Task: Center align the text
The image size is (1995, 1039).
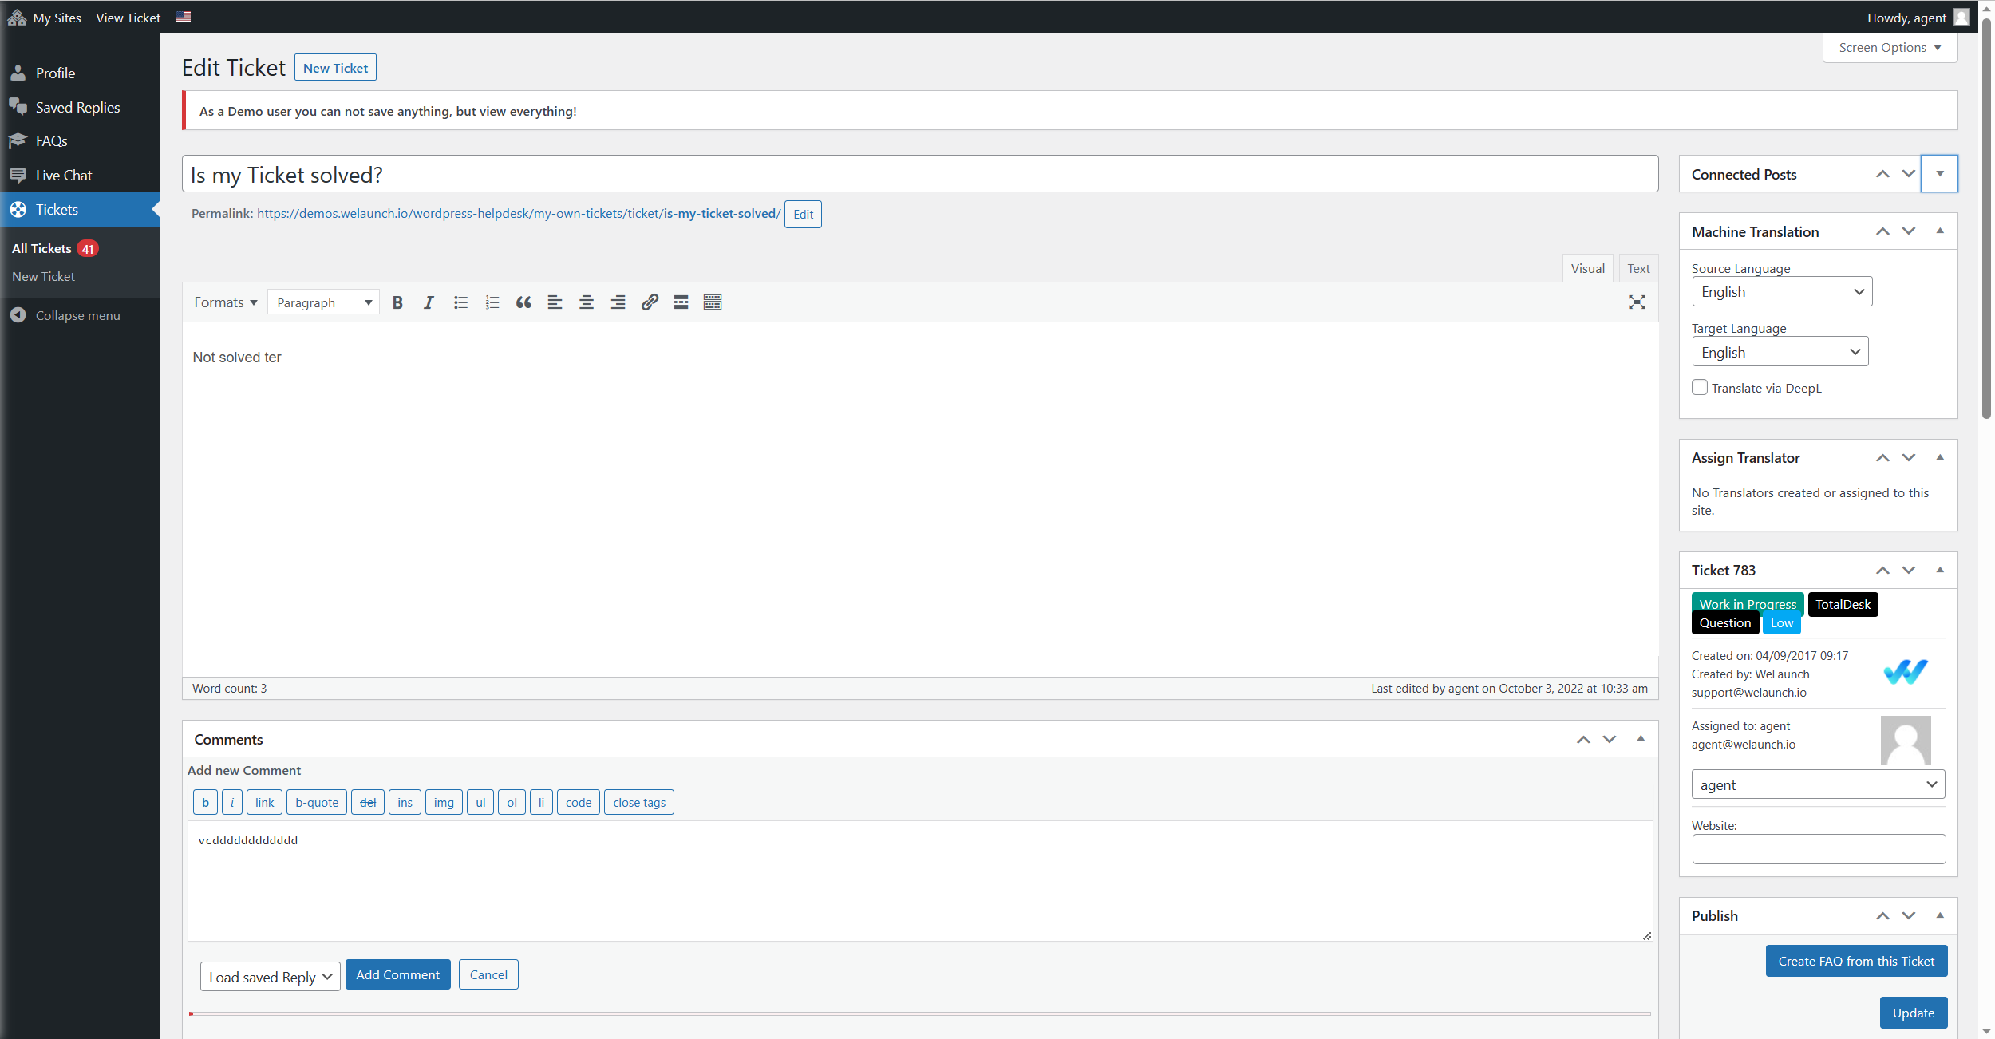Action: (x=587, y=302)
